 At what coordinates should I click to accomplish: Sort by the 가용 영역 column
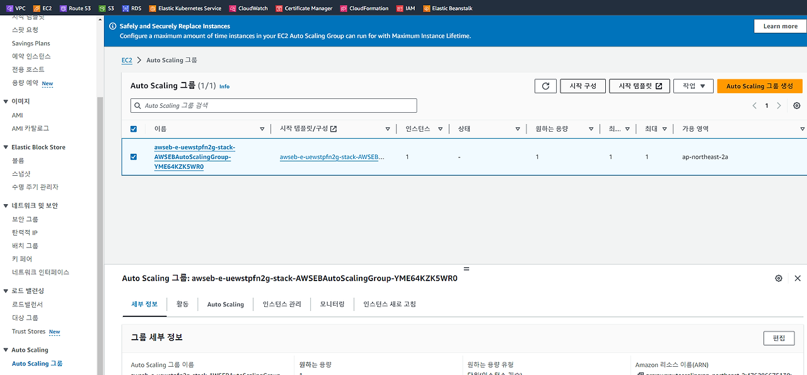pyautogui.click(x=803, y=129)
